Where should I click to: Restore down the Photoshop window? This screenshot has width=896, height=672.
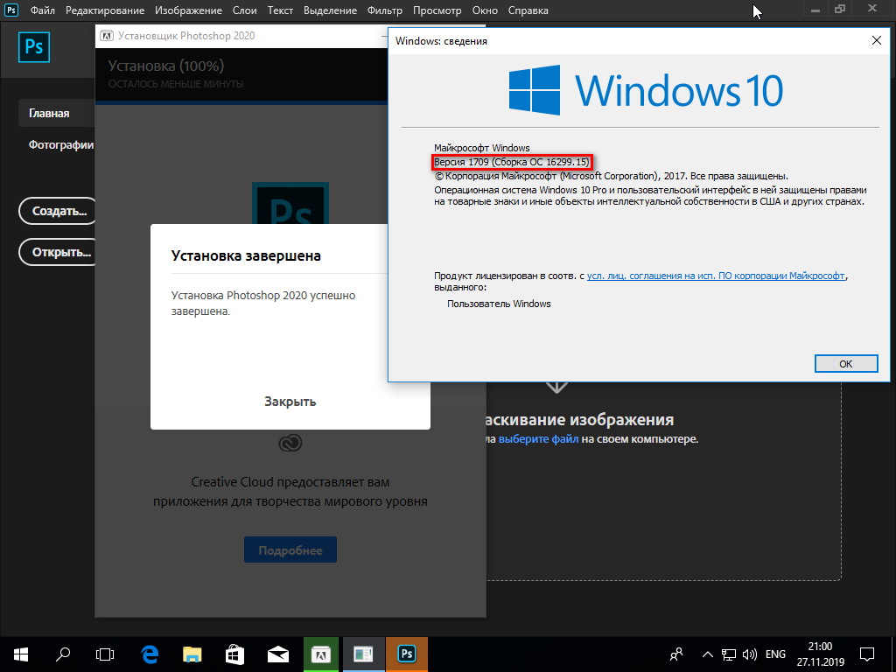[839, 9]
